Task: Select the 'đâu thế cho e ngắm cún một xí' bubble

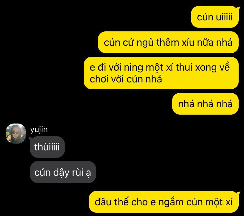Action: click(x=164, y=202)
